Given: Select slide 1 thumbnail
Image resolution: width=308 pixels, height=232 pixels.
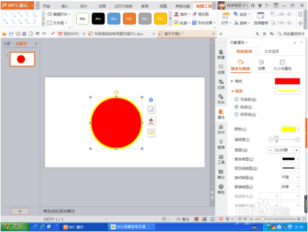Looking at the screenshot, I should click(22, 59).
